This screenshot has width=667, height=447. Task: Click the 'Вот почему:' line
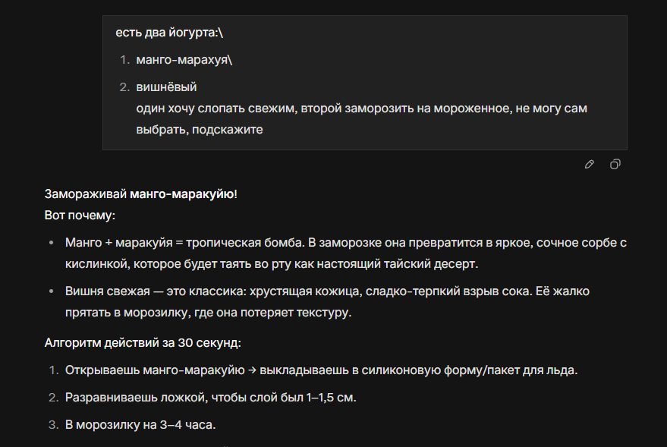tap(80, 216)
